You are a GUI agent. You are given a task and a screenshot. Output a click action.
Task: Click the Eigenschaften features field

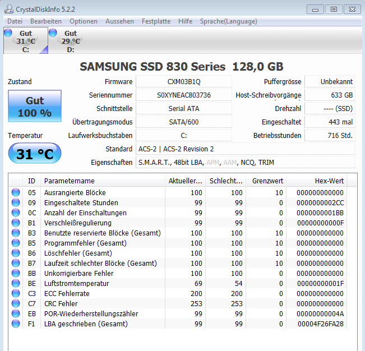point(246,163)
